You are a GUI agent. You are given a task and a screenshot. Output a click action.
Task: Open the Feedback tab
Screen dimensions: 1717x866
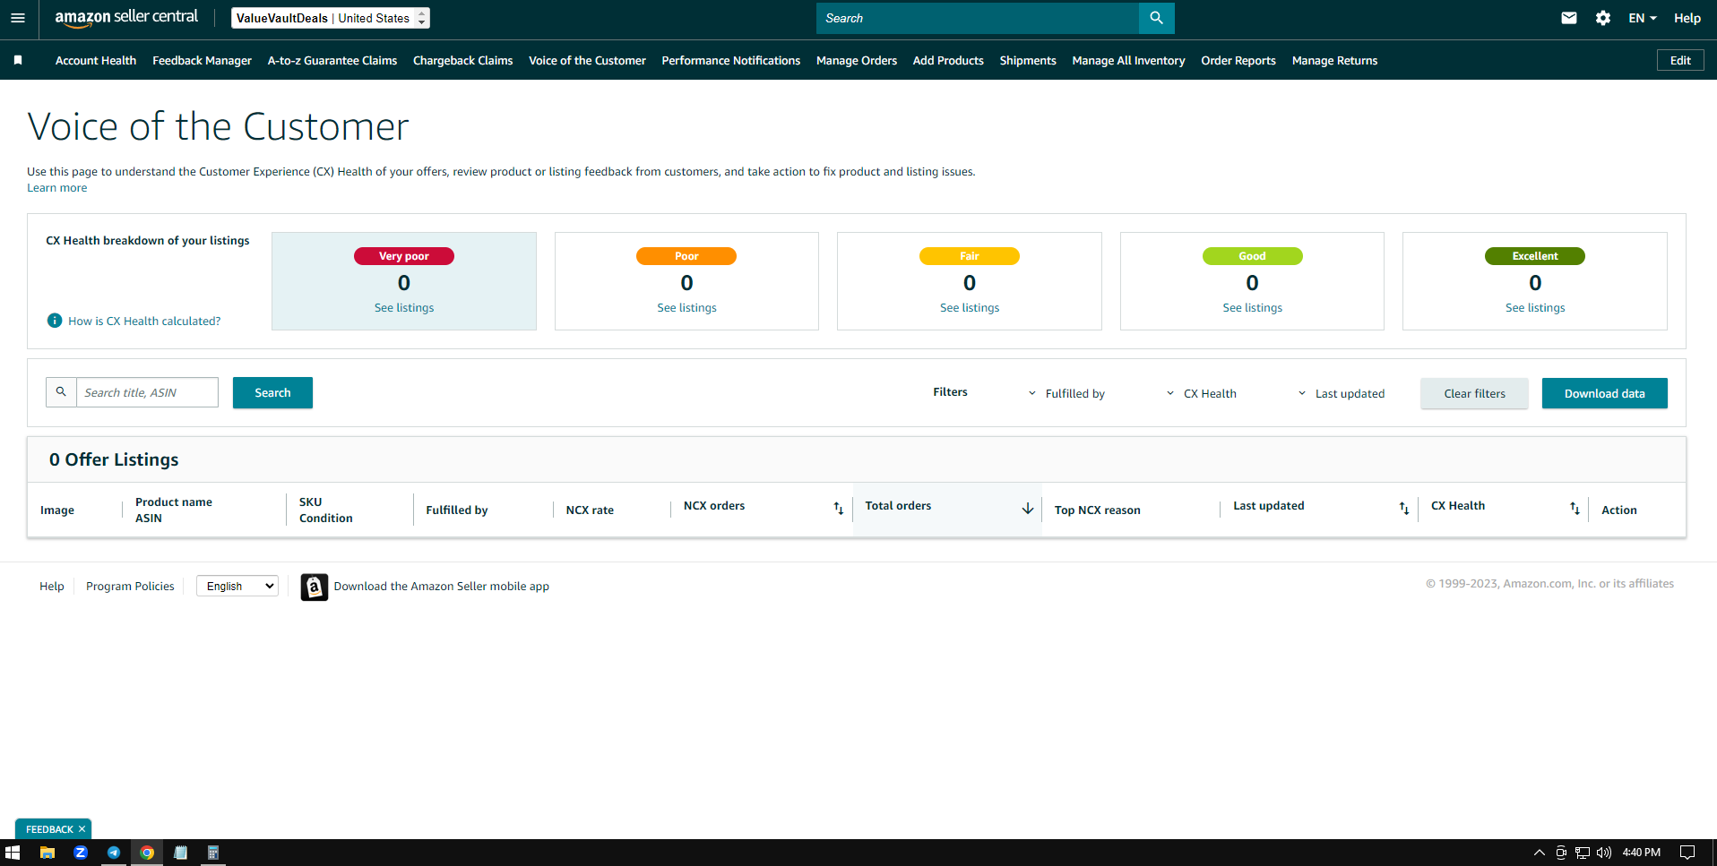49,829
